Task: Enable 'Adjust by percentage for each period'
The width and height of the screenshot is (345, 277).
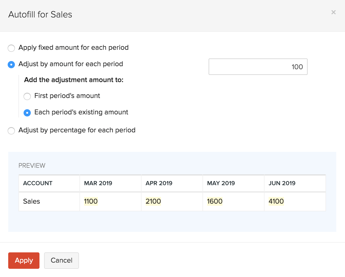Action: click(11, 131)
